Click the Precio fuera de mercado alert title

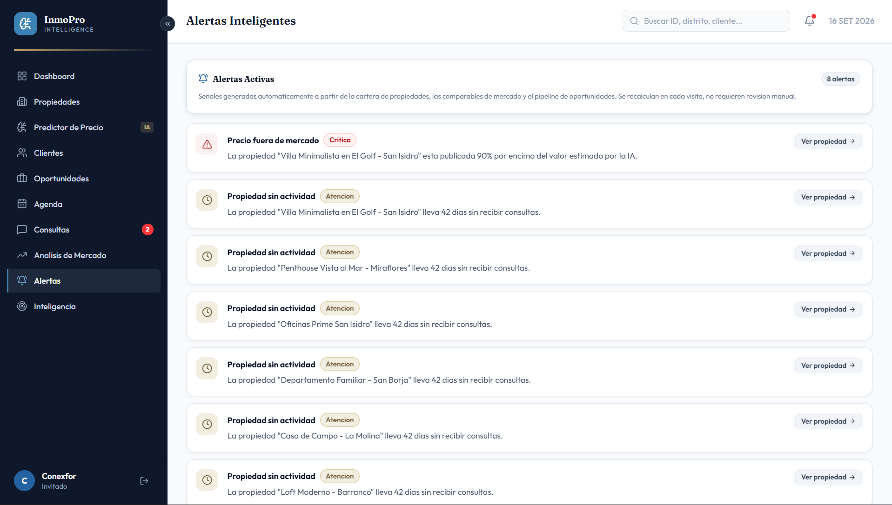coord(273,140)
